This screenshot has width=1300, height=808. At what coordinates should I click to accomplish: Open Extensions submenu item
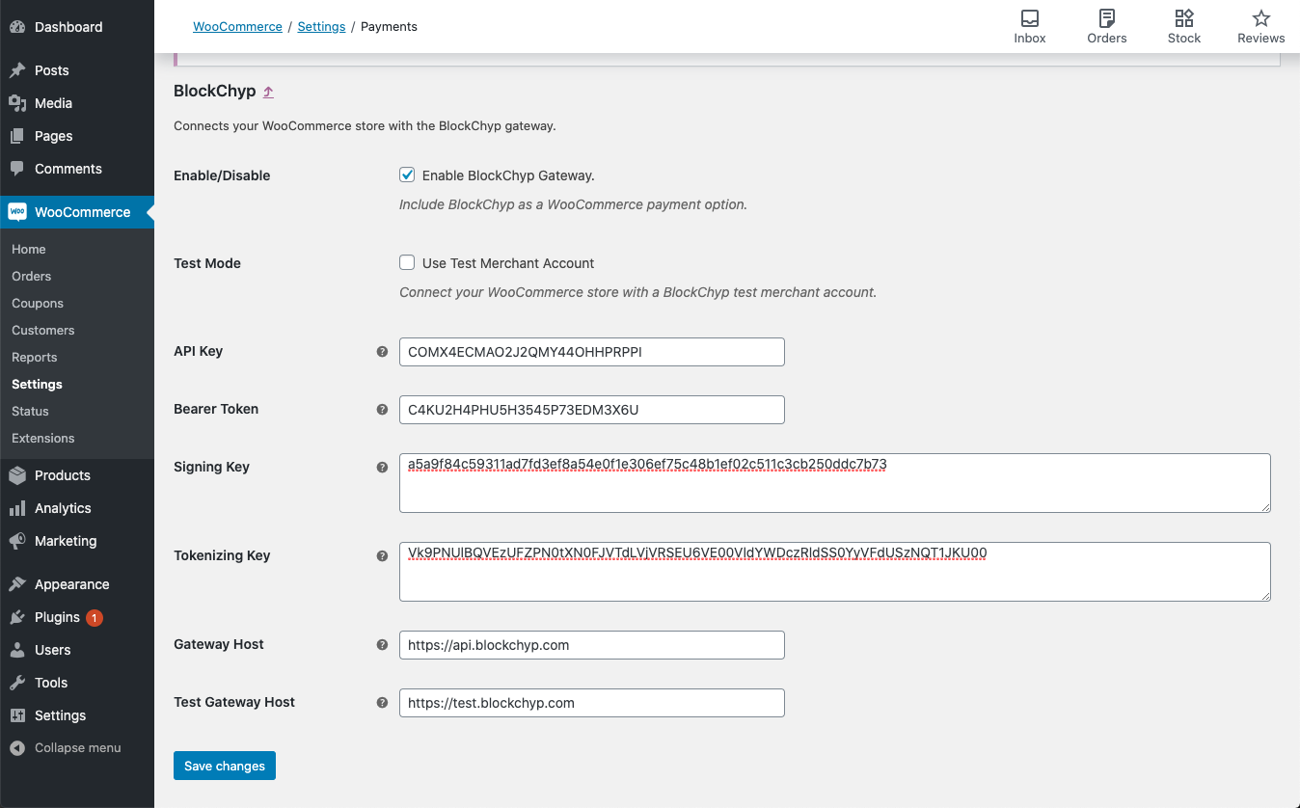tap(43, 438)
